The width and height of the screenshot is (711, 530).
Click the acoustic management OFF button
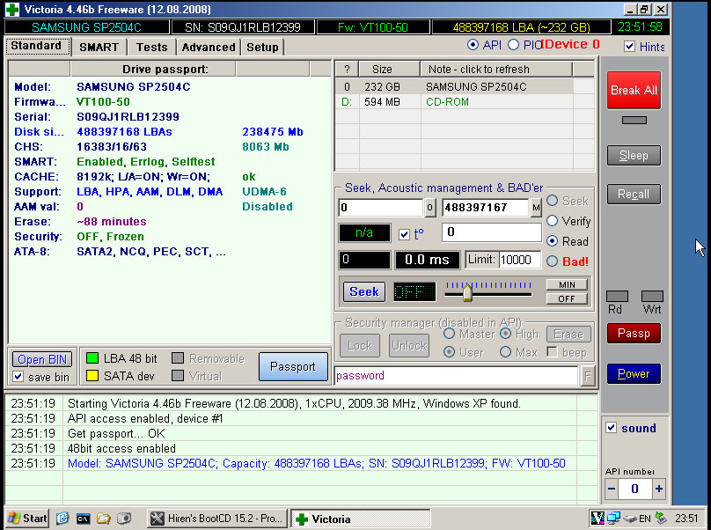pos(567,298)
